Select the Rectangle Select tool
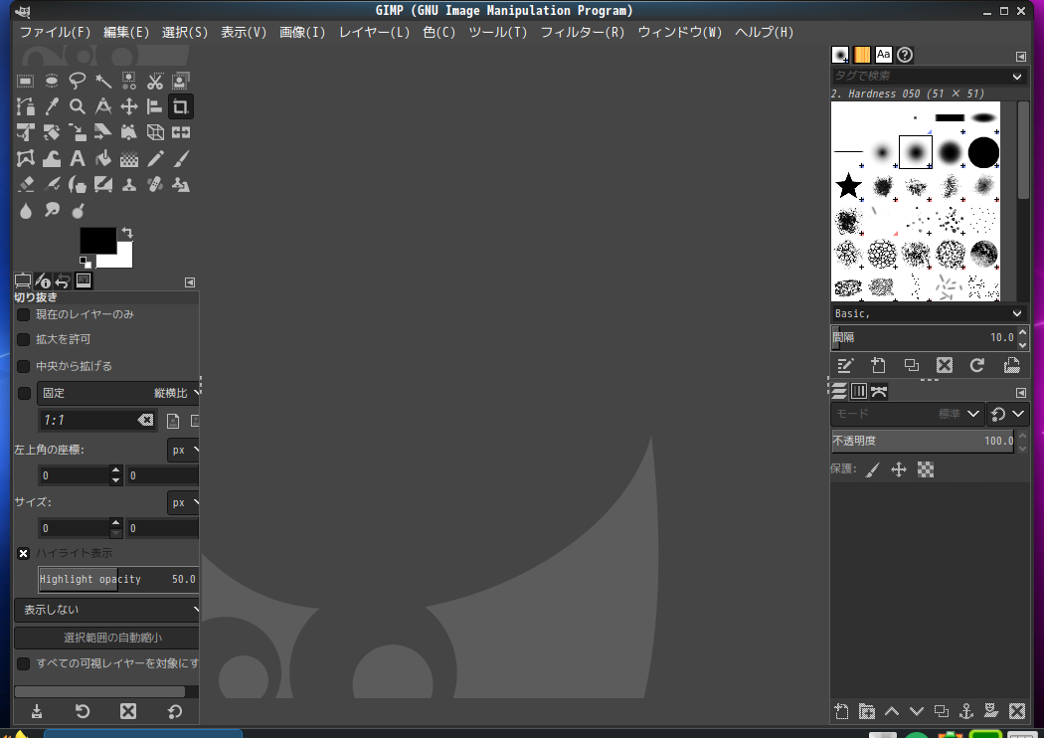This screenshot has width=1044, height=738. coord(25,82)
